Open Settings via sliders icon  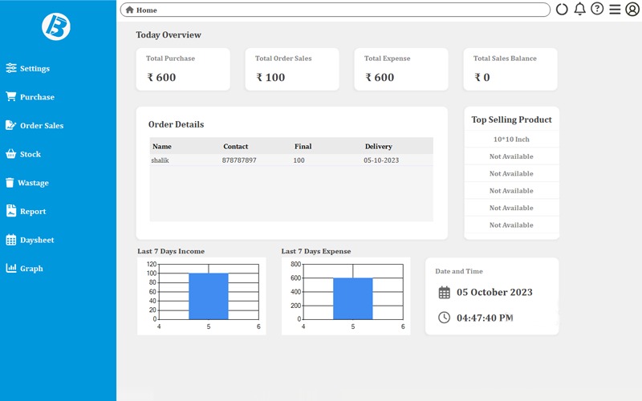[11, 68]
